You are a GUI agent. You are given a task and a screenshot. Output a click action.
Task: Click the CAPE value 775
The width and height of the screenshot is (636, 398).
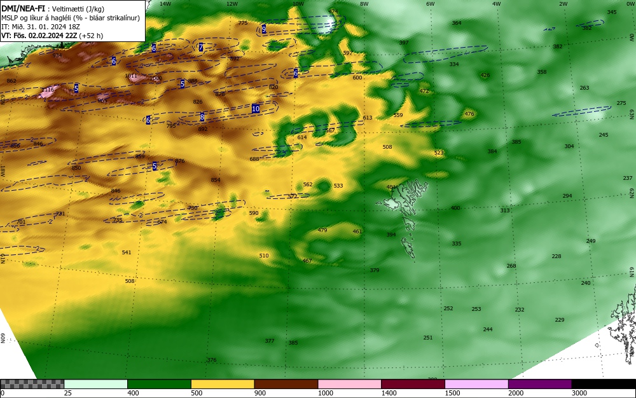click(243, 23)
